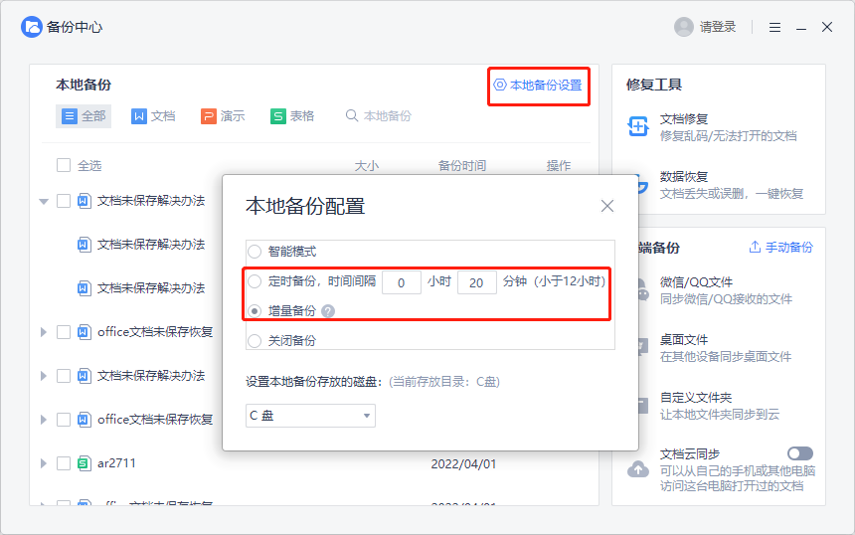Check the first office文档未保存恢复 row checkbox
This screenshot has height=535, width=855.
pyautogui.click(x=64, y=332)
